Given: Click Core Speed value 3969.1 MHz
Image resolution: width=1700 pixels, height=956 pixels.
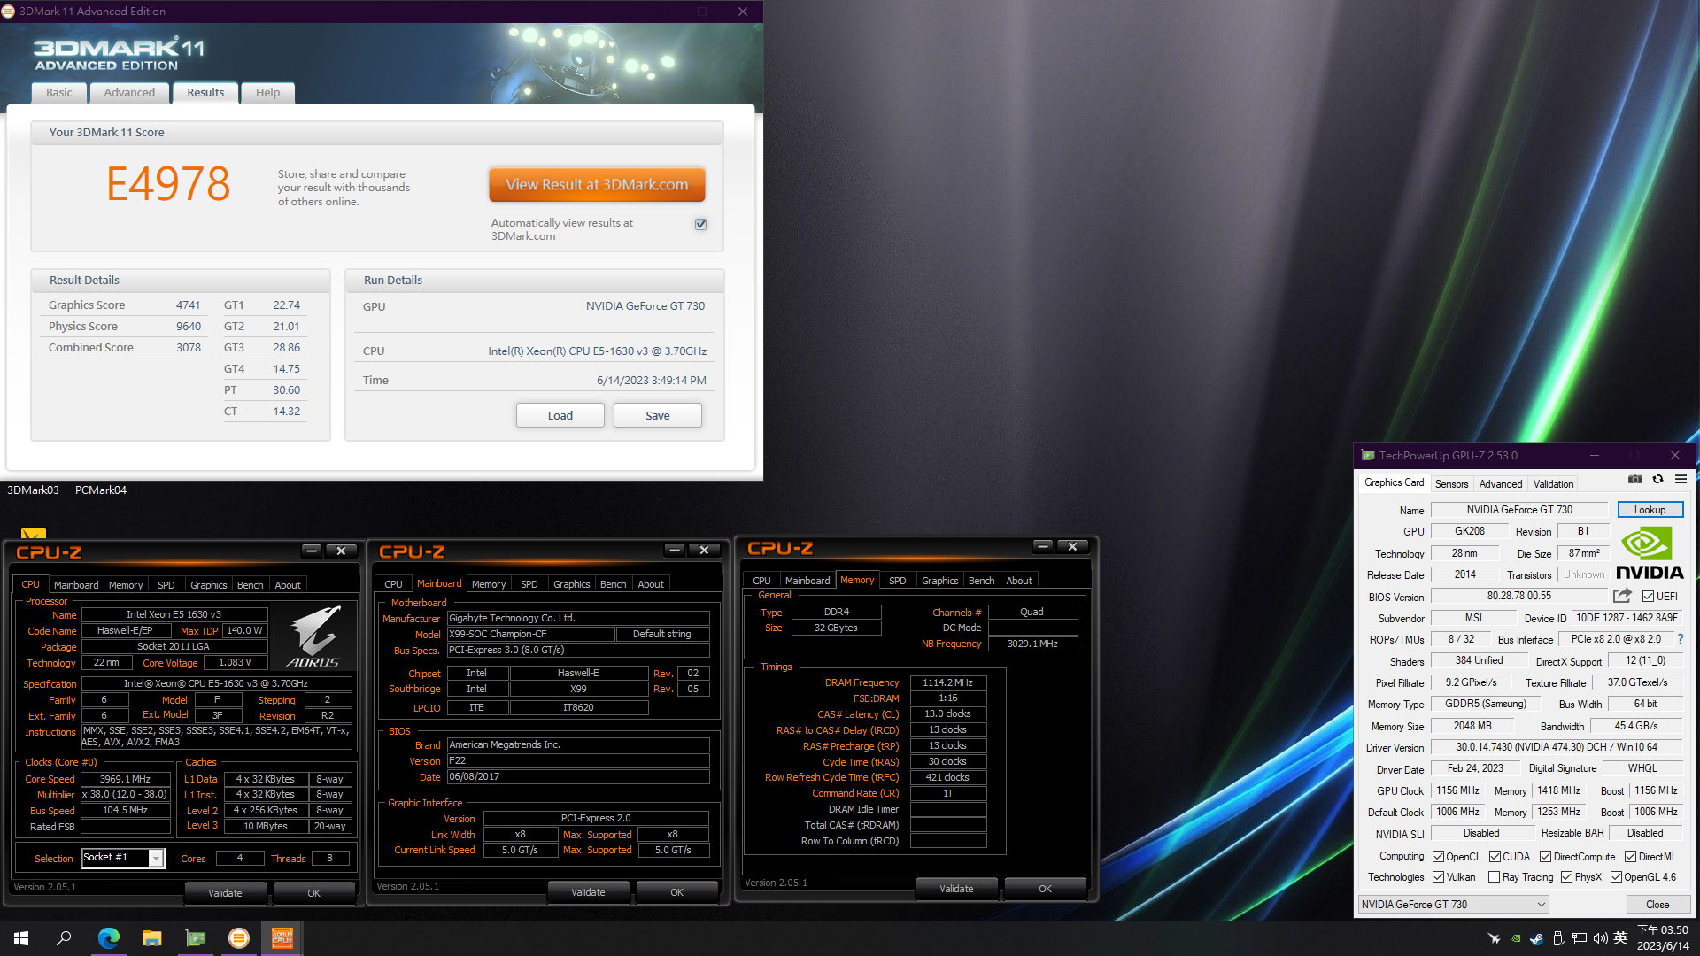Looking at the screenshot, I should click(x=126, y=779).
